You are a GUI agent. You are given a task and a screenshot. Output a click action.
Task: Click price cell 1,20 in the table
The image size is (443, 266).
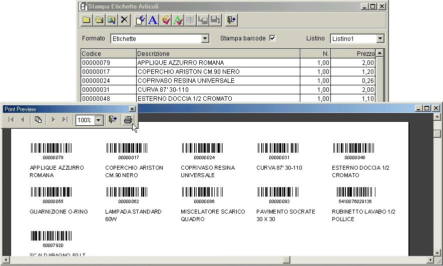coord(353,71)
